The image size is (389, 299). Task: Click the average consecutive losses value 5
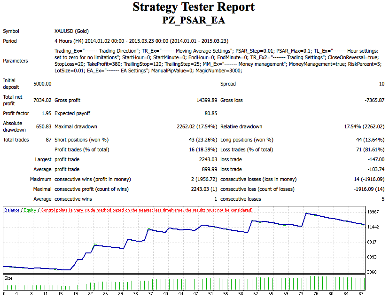coord(383,199)
